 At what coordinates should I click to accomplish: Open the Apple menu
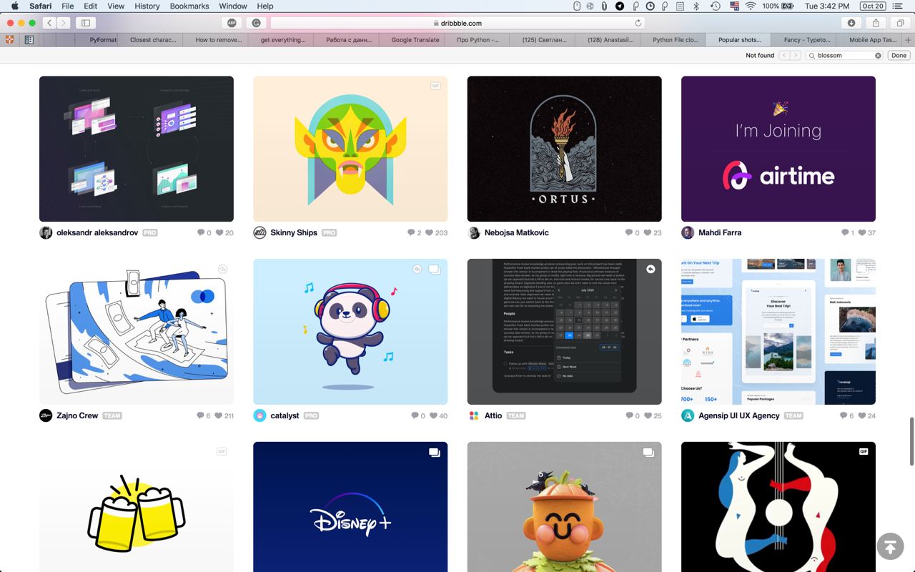(x=14, y=6)
